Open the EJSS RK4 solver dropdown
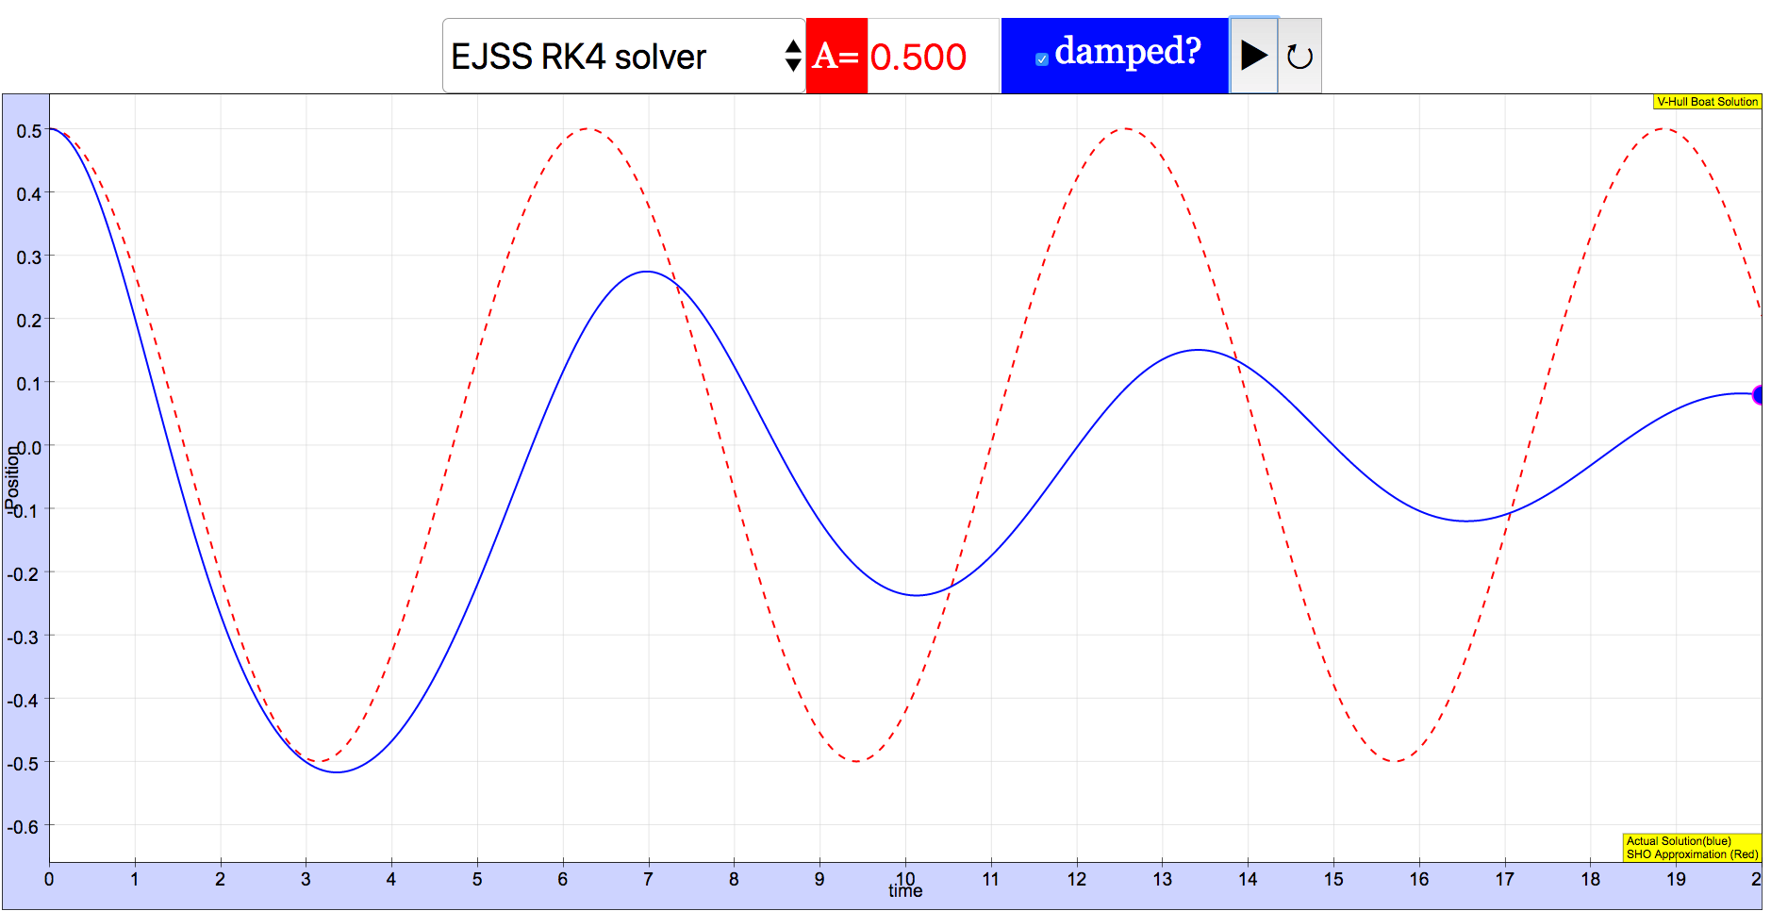This screenshot has height=911, width=1771. (x=623, y=56)
